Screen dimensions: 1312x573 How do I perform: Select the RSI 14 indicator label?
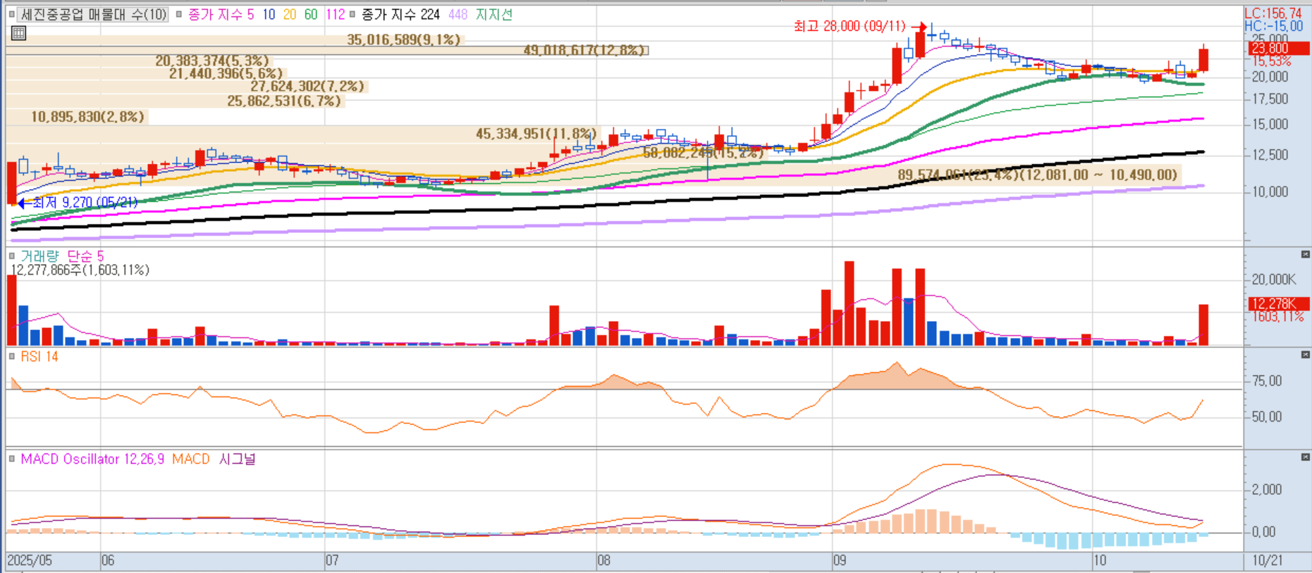[39, 356]
